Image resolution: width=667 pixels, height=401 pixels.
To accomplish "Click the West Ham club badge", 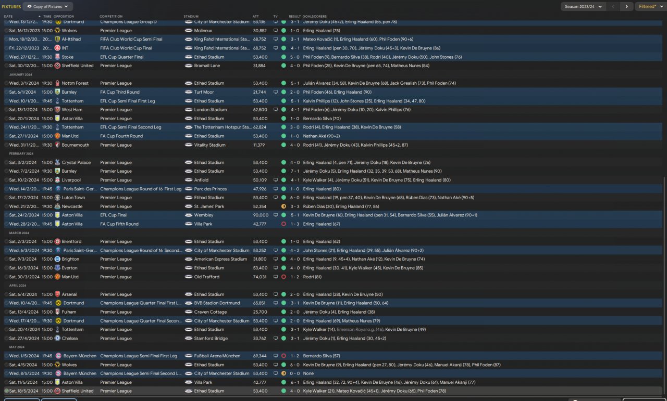I will (57, 110).
